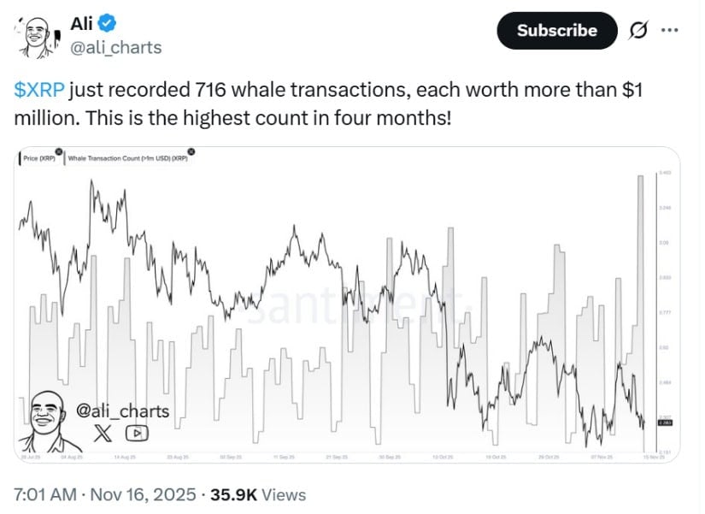705x514 pixels.
Task: Click the black current price tag on axis
Action: [x=664, y=422]
